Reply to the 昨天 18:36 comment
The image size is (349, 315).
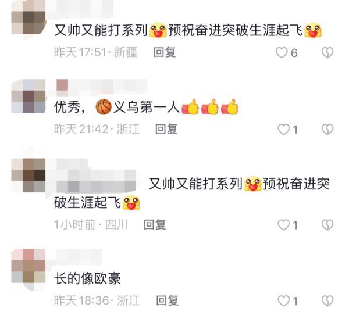click(167, 300)
